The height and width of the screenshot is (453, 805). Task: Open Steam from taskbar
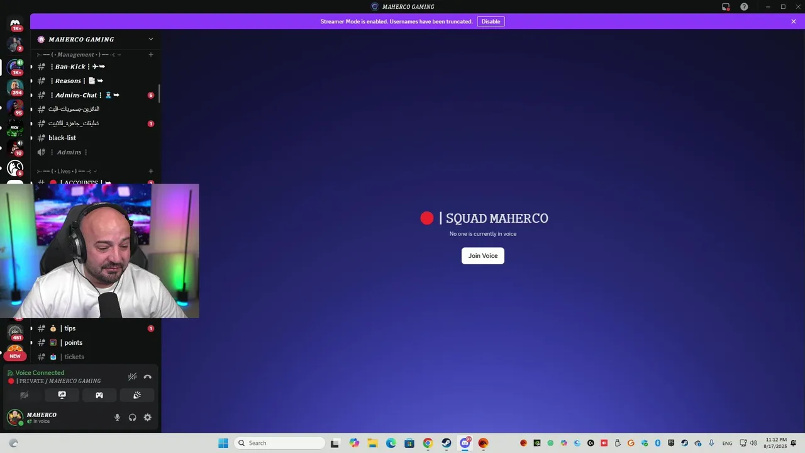(446, 443)
